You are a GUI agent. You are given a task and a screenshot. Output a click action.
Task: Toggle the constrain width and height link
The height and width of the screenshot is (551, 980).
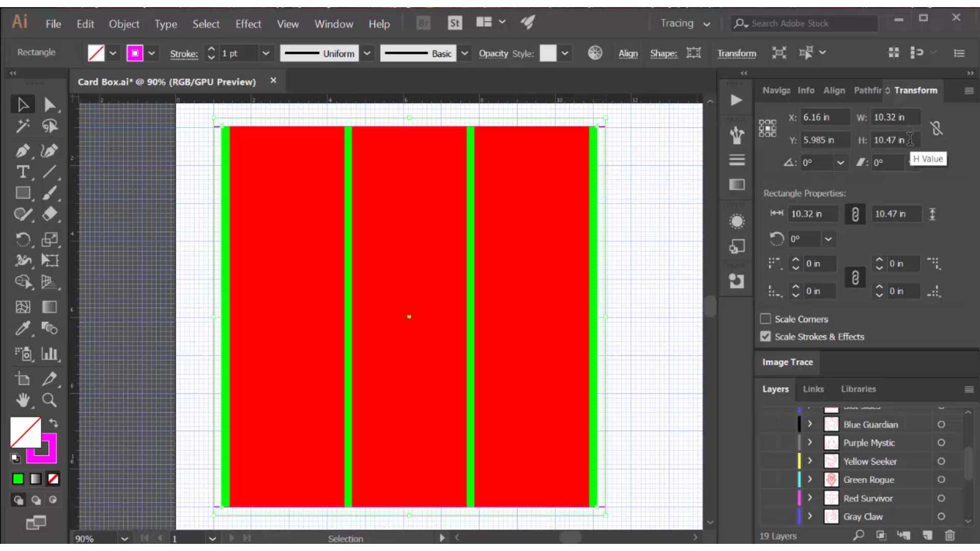pyautogui.click(x=855, y=214)
